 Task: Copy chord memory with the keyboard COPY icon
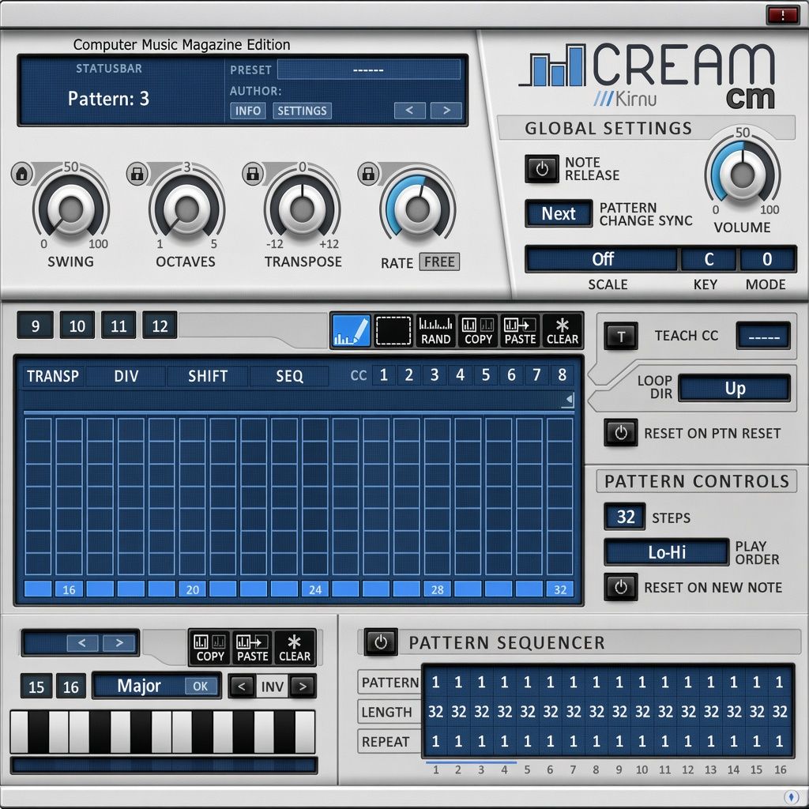(x=210, y=648)
